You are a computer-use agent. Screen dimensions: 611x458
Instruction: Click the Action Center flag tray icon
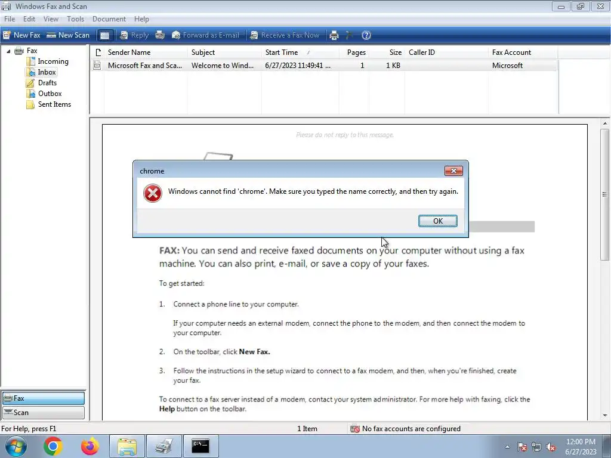[x=522, y=447]
